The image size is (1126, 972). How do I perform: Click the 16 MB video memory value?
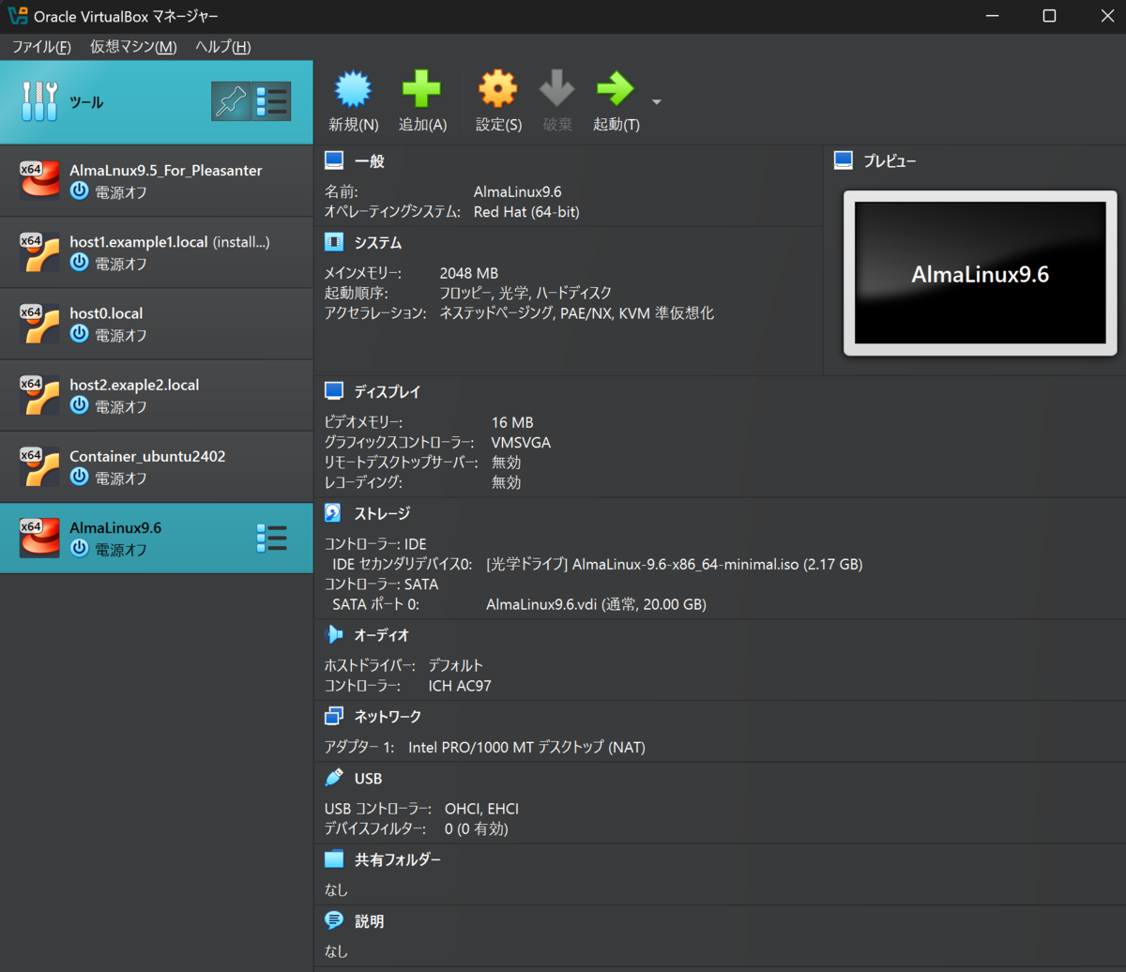[x=512, y=422]
